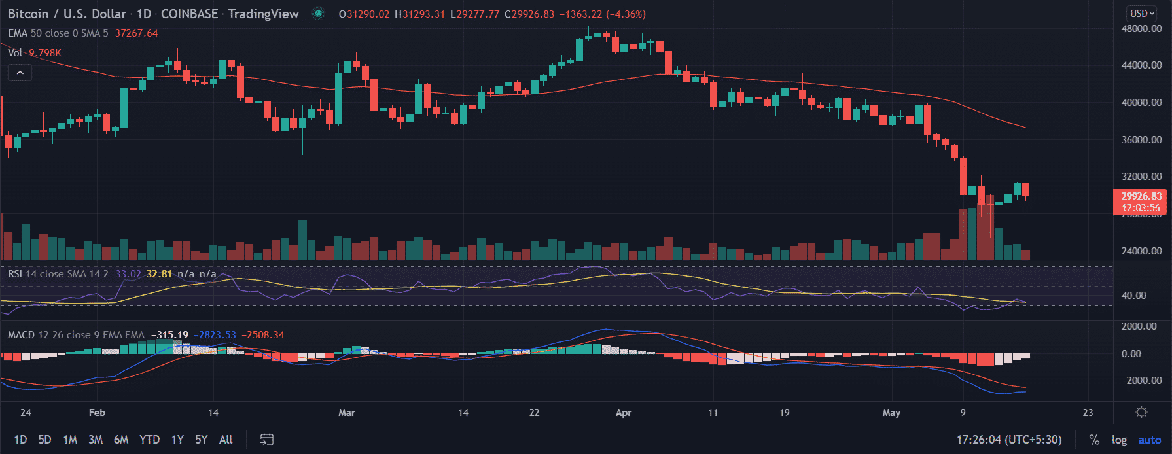Switch to the 6M range
Screen dimensions: 1172x454
[x=121, y=440]
